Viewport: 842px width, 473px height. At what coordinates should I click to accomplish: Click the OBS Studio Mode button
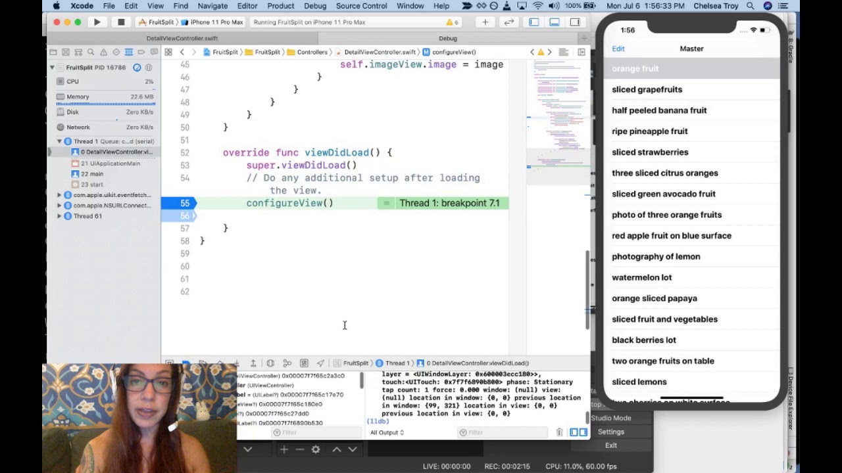tap(610, 418)
